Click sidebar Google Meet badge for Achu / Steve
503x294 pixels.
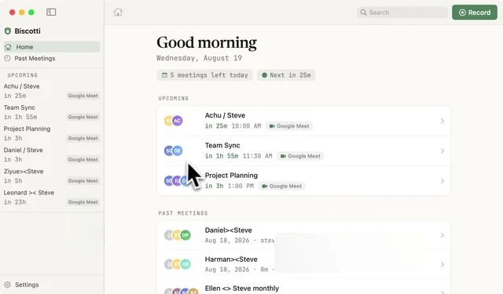click(83, 96)
